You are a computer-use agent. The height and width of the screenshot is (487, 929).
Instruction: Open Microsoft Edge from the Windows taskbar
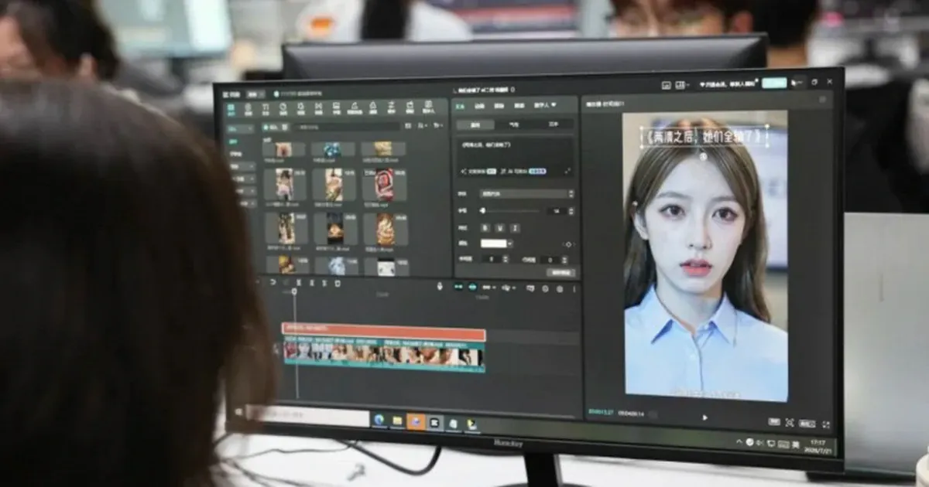pyautogui.click(x=379, y=421)
